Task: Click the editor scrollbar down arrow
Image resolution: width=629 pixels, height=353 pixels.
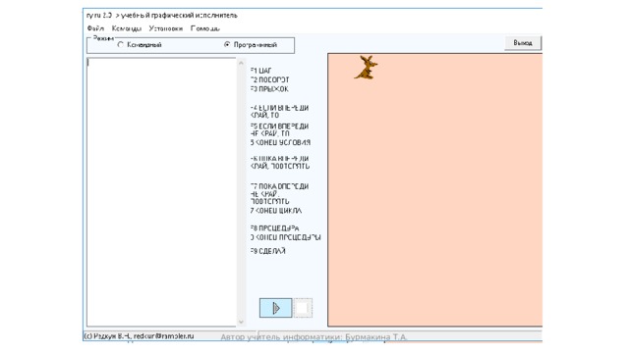Action: (x=241, y=322)
